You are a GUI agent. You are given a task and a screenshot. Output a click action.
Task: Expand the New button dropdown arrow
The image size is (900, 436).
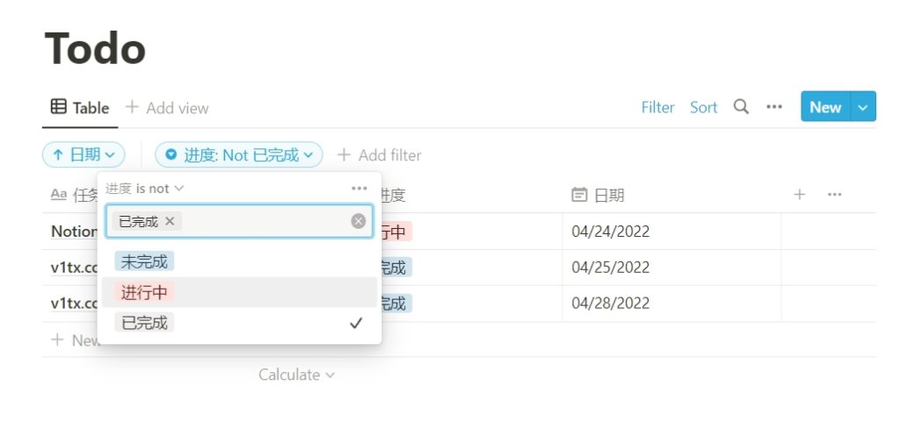point(863,106)
